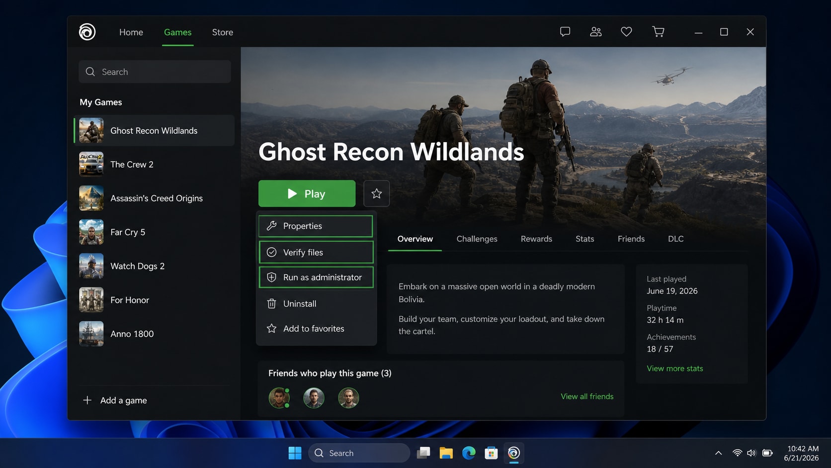This screenshot has width=831, height=468.
Task: Open the volume speaker tray icon
Action: [751, 453]
